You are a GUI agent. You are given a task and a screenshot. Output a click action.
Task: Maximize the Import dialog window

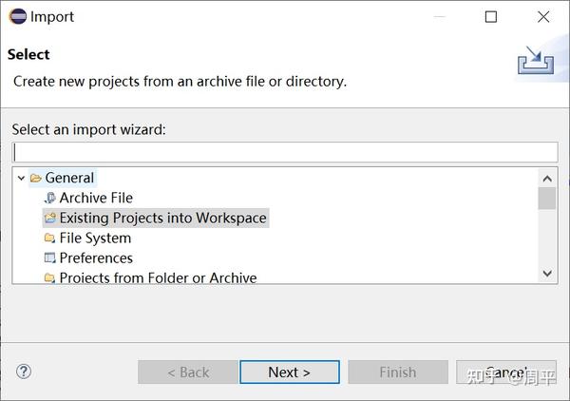491,16
